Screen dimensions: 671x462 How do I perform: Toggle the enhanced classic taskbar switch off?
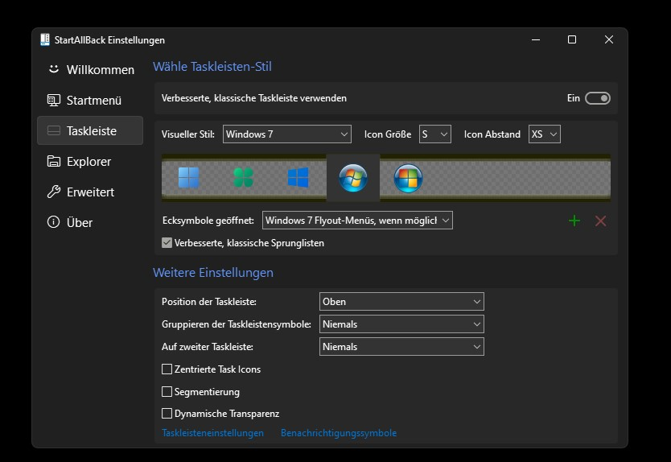pos(598,98)
